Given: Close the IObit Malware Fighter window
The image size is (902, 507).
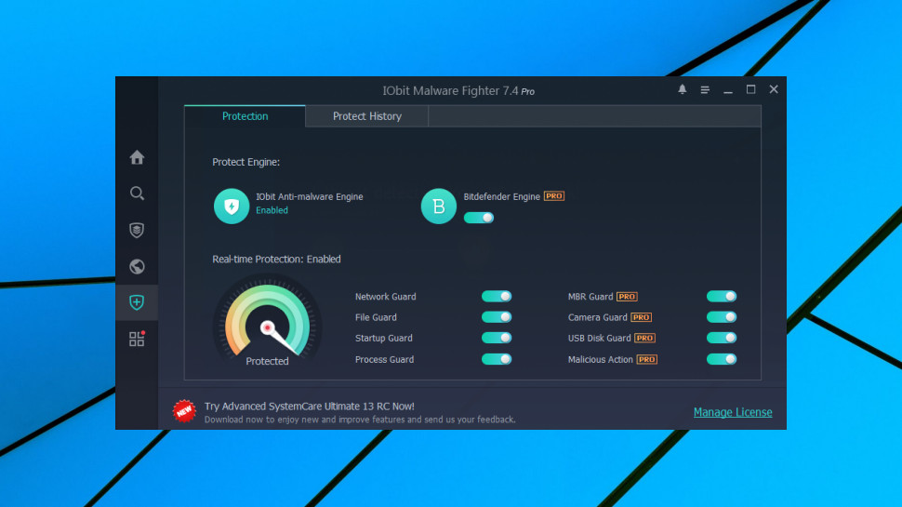Looking at the screenshot, I should pyautogui.click(x=774, y=90).
